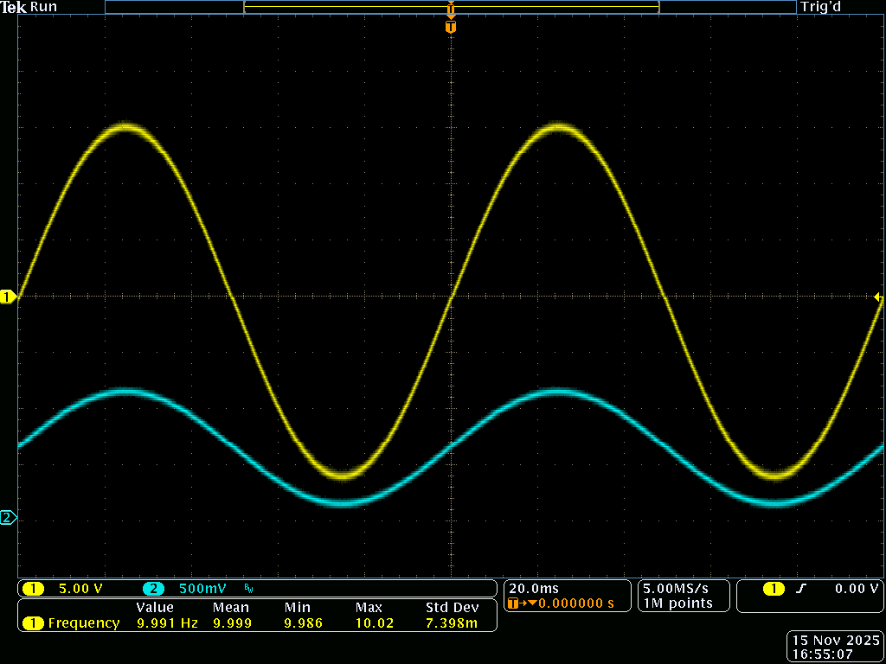This screenshot has height=664, width=886.
Task: Click the trigger source channel 1 badge
Action: coord(773,589)
